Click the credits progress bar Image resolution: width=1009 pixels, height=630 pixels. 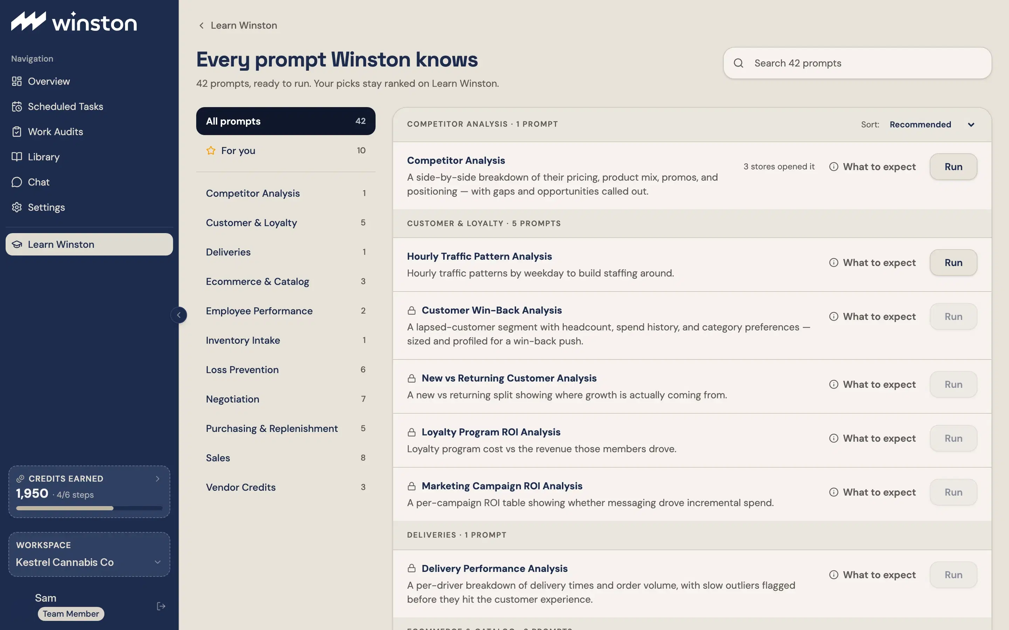(89, 508)
